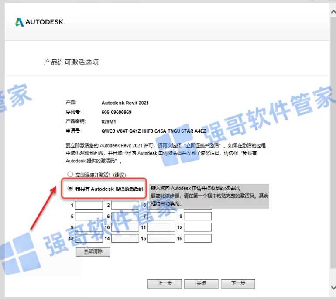Click scrollbar down arrow
This screenshot has height=299, width=336.
pyautogui.click(x=333, y=287)
